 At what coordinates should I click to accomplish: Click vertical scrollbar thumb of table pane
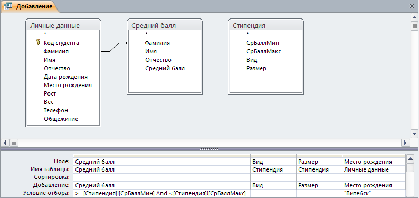414,26
